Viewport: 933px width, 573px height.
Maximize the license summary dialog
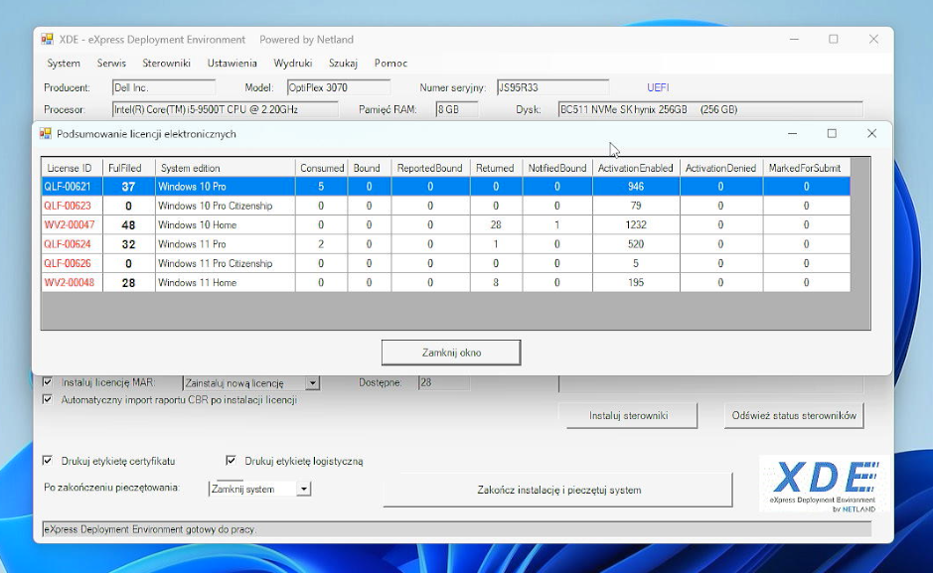(x=832, y=134)
